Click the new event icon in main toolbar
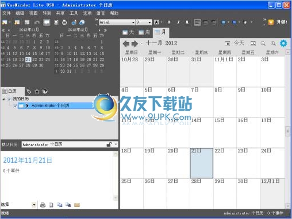The width and height of the screenshot is (292, 219). [x=5, y=22]
